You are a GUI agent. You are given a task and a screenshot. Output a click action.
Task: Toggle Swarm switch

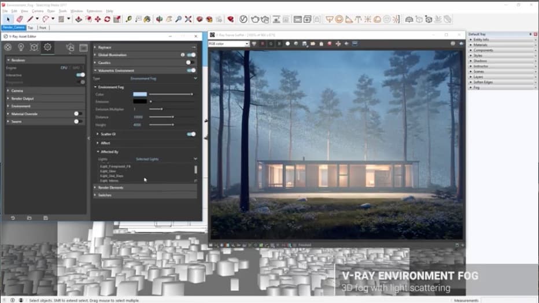77,121
